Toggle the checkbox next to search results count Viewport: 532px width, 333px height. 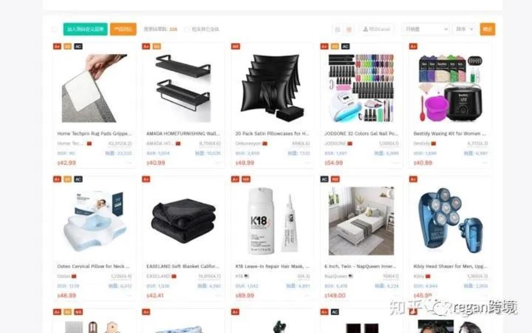(x=187, y=29)
